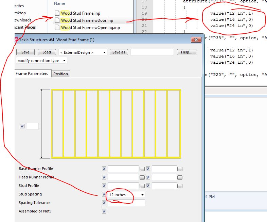This screenshot has width=267, height=222.
Task: Select the Frame Parameters tab
Action: (x=33, y=74)
